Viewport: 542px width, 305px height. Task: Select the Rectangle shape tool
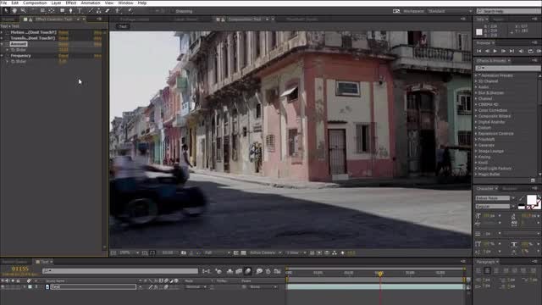62,11
